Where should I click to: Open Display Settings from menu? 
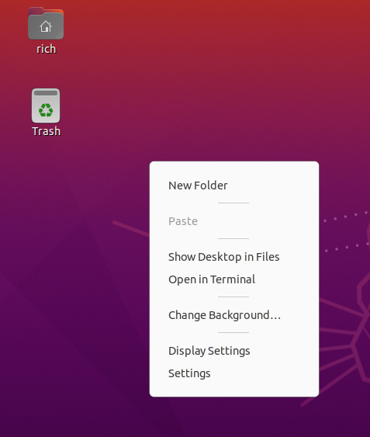(234, 351)
